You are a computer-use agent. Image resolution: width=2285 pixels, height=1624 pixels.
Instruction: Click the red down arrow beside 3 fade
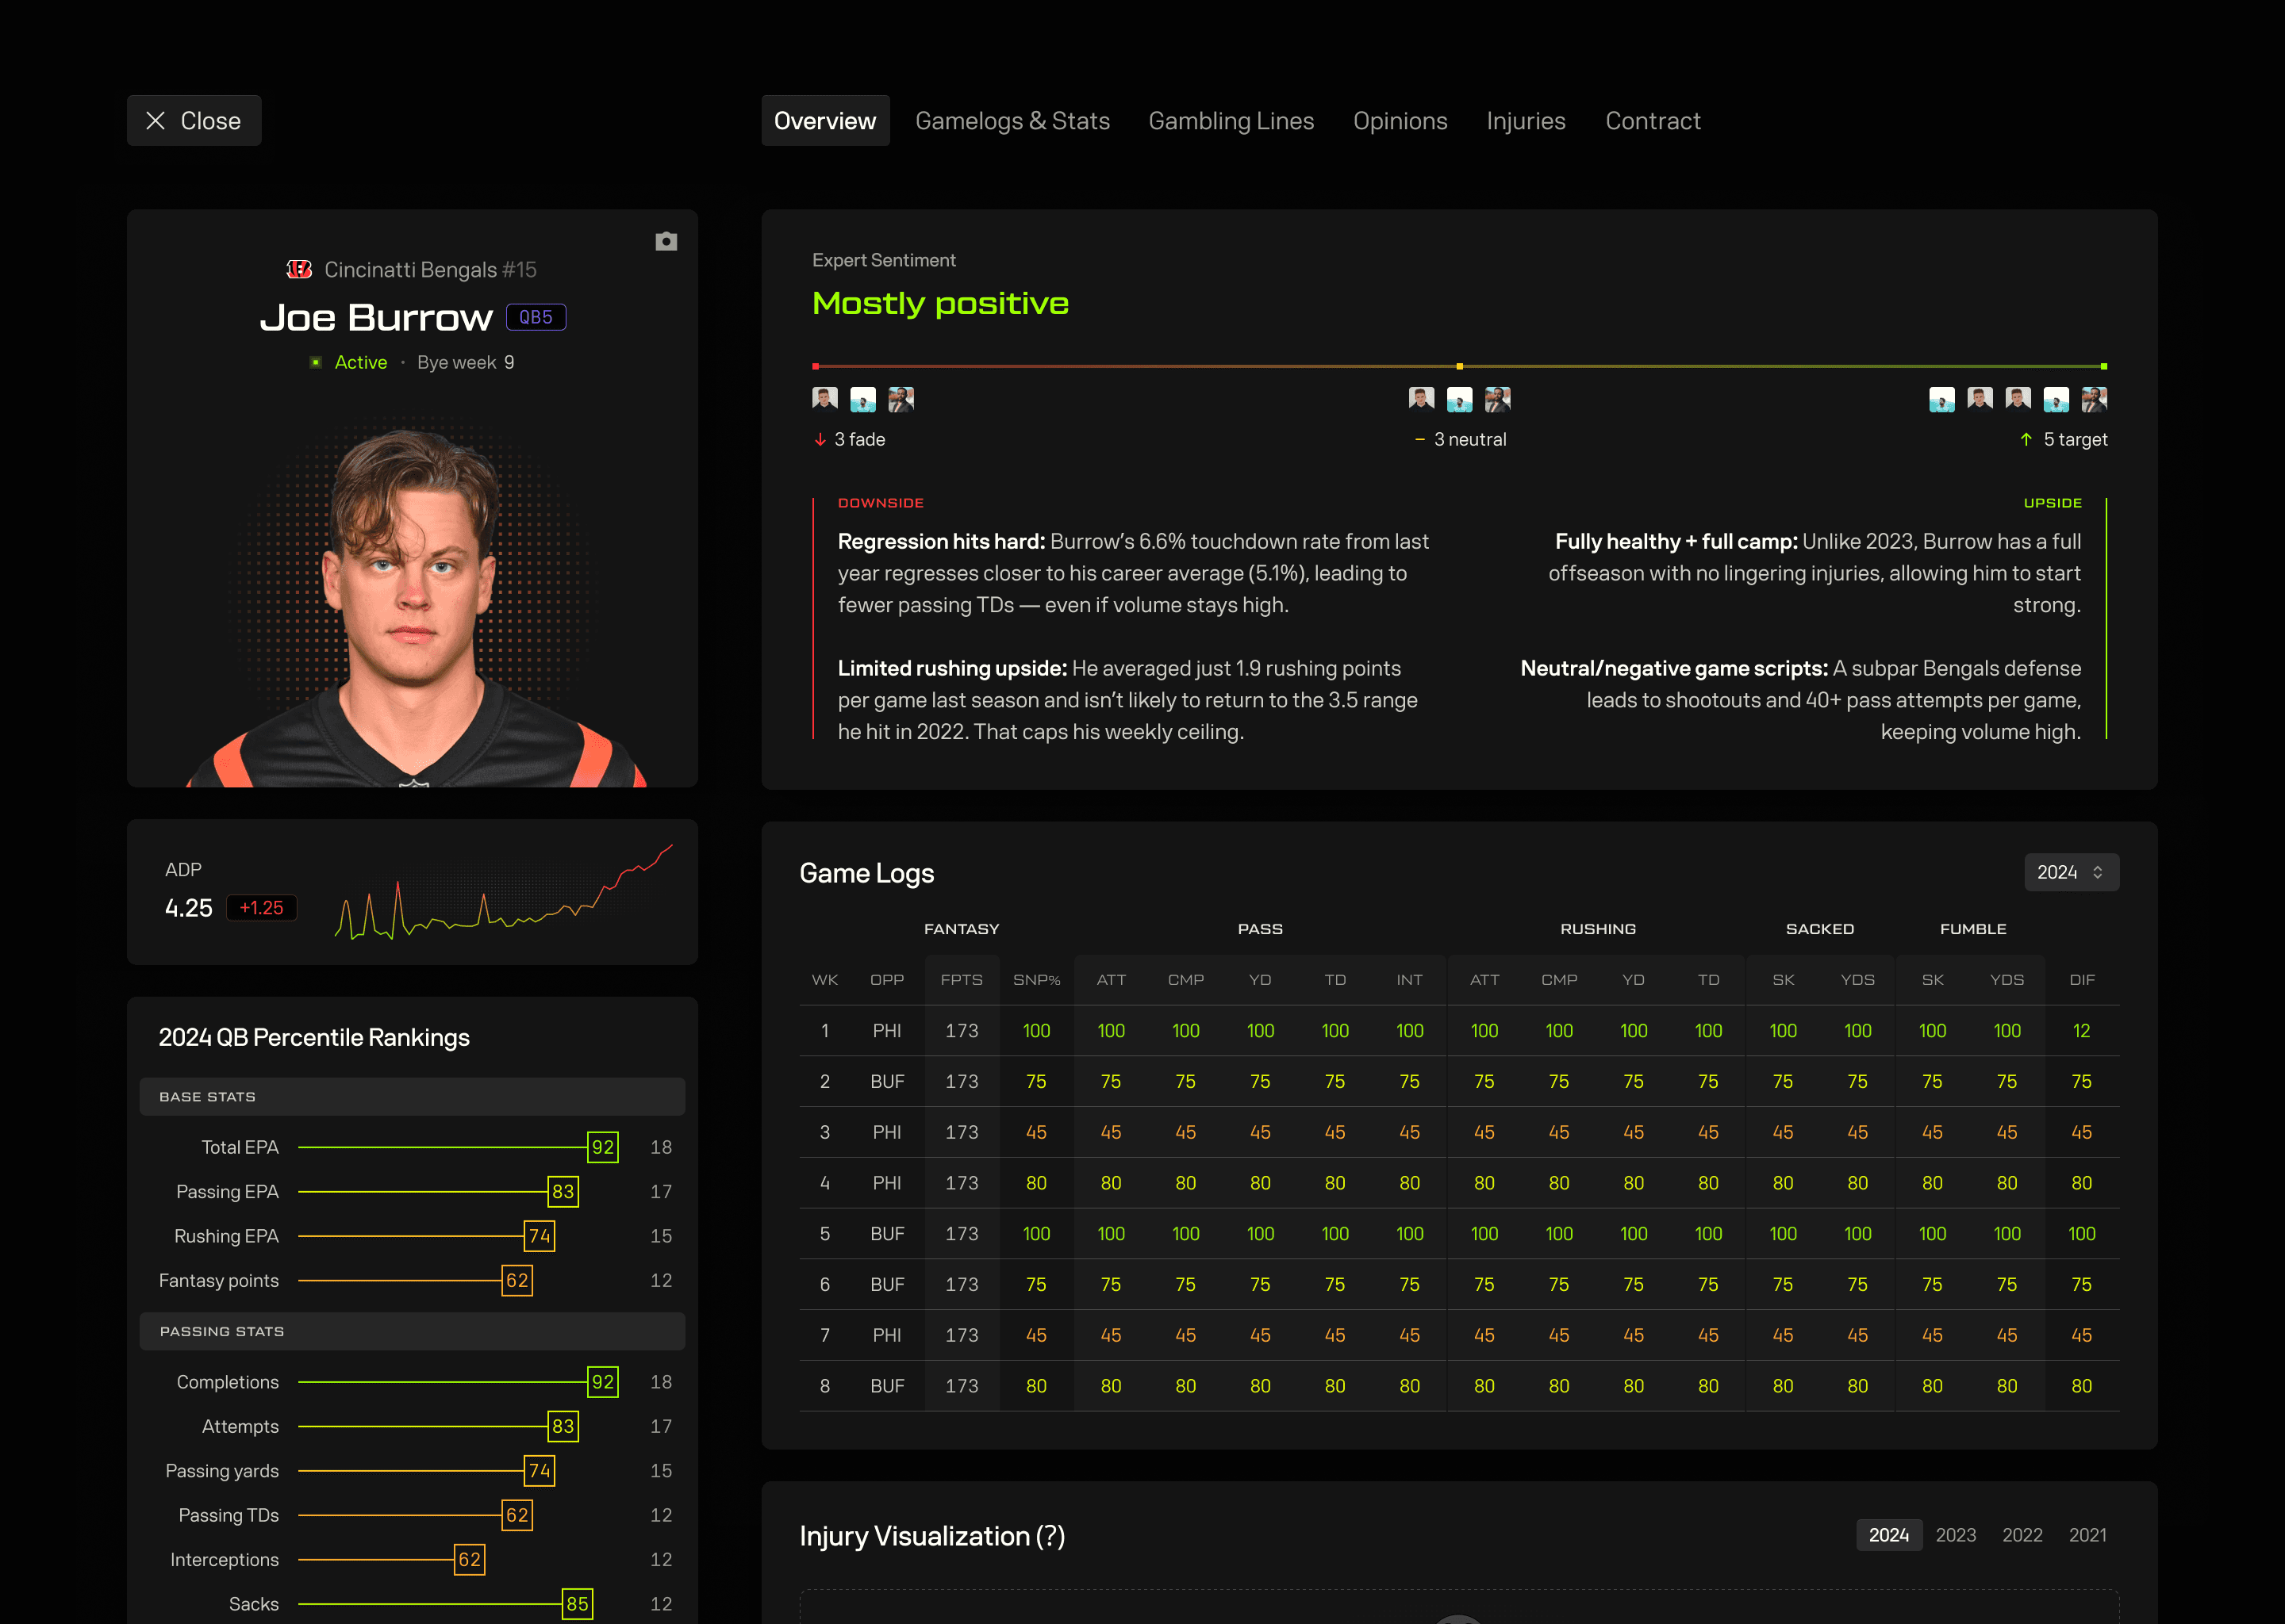point(820,439)
